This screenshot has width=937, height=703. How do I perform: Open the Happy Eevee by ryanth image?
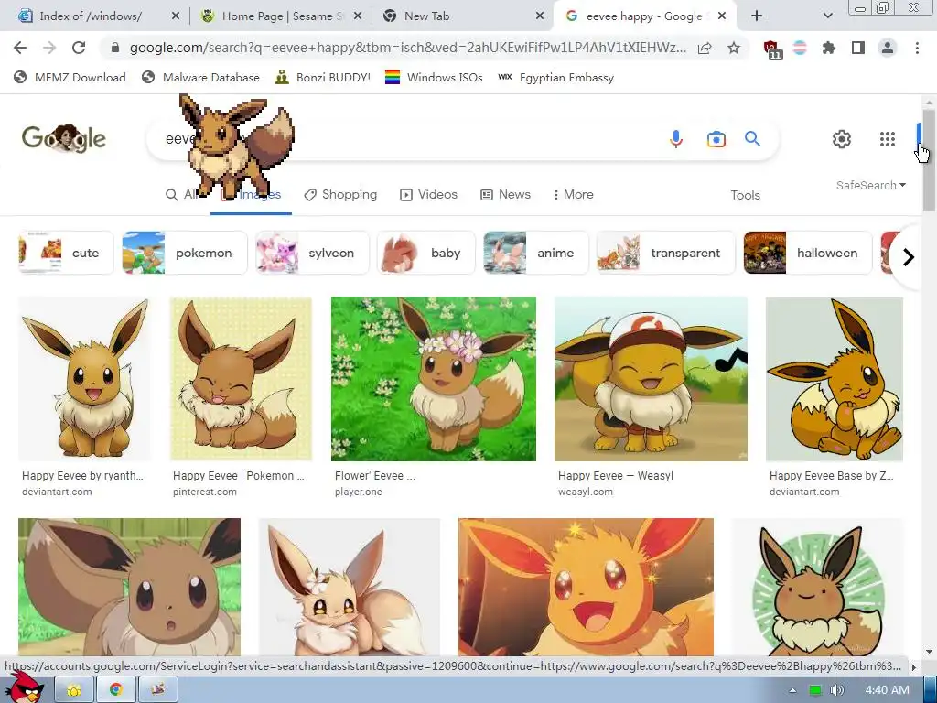coord(84,379)
